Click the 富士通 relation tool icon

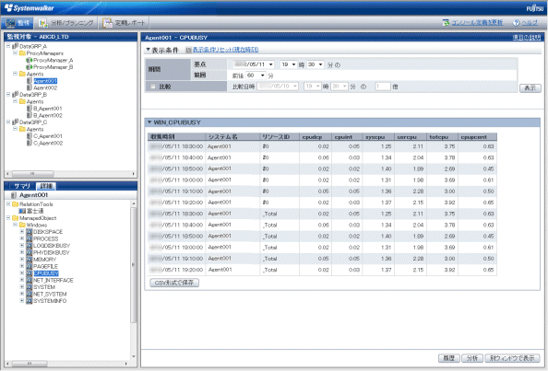tap(21, 211)
